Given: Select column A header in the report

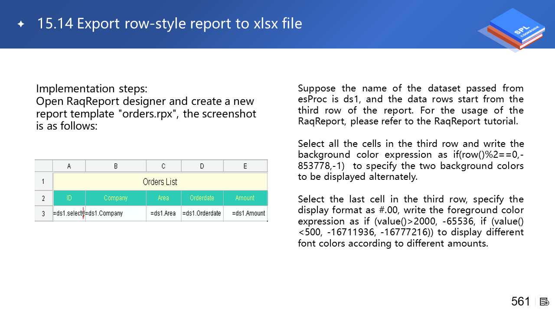Looking at the screenshot, I should [69, 166].
